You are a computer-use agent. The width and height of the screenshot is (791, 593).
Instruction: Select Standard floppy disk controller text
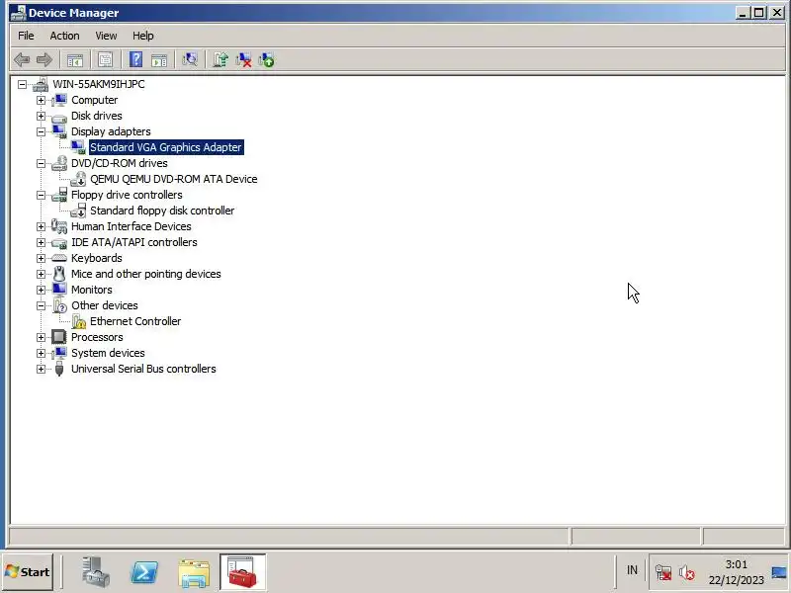(162, 211)
